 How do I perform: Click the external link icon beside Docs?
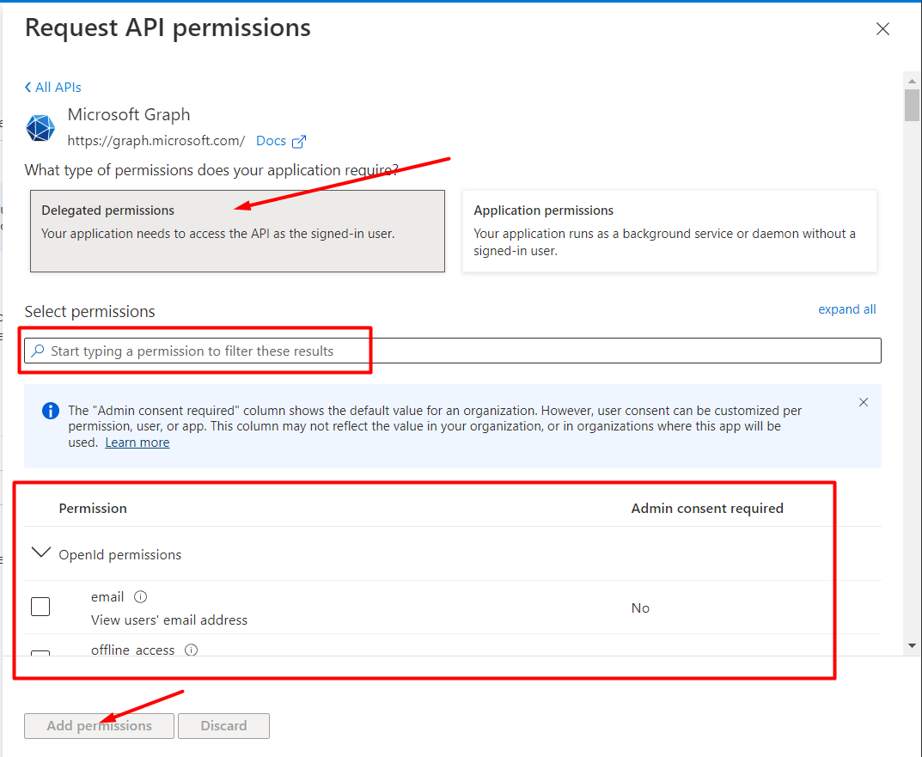299,142
